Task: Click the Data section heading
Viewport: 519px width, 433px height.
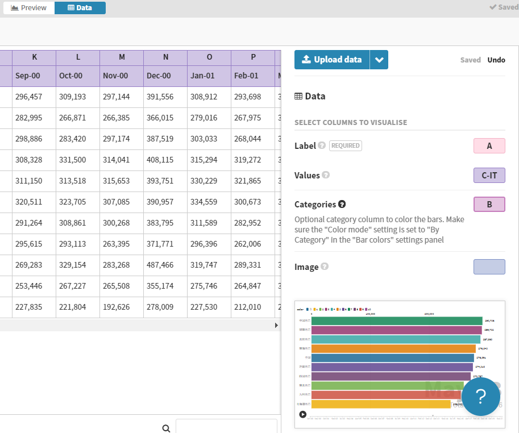Action: point(310,96)
